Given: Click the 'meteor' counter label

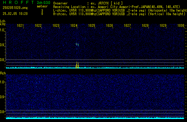Looking at the screenshot, I should point(42,6).
